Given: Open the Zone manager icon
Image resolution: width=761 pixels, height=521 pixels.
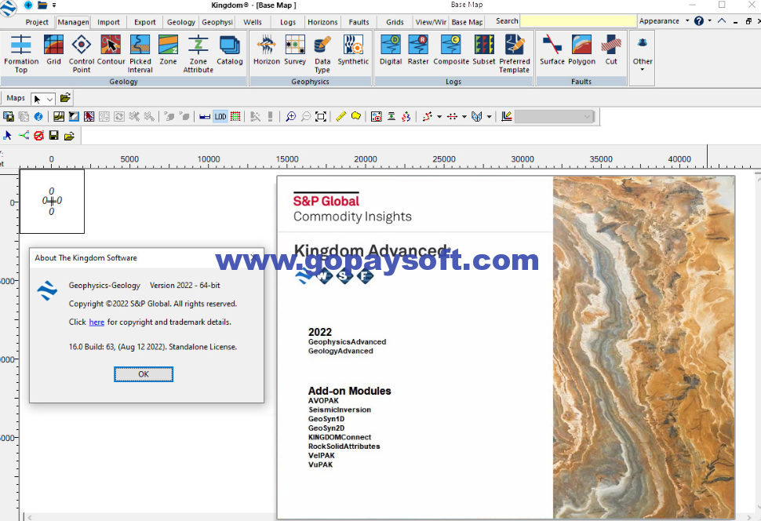Looking at the screenshot, I should 168,50.
